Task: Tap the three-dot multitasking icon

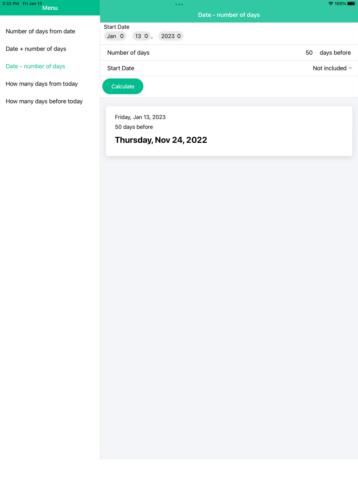Action: tap(179, 4)
